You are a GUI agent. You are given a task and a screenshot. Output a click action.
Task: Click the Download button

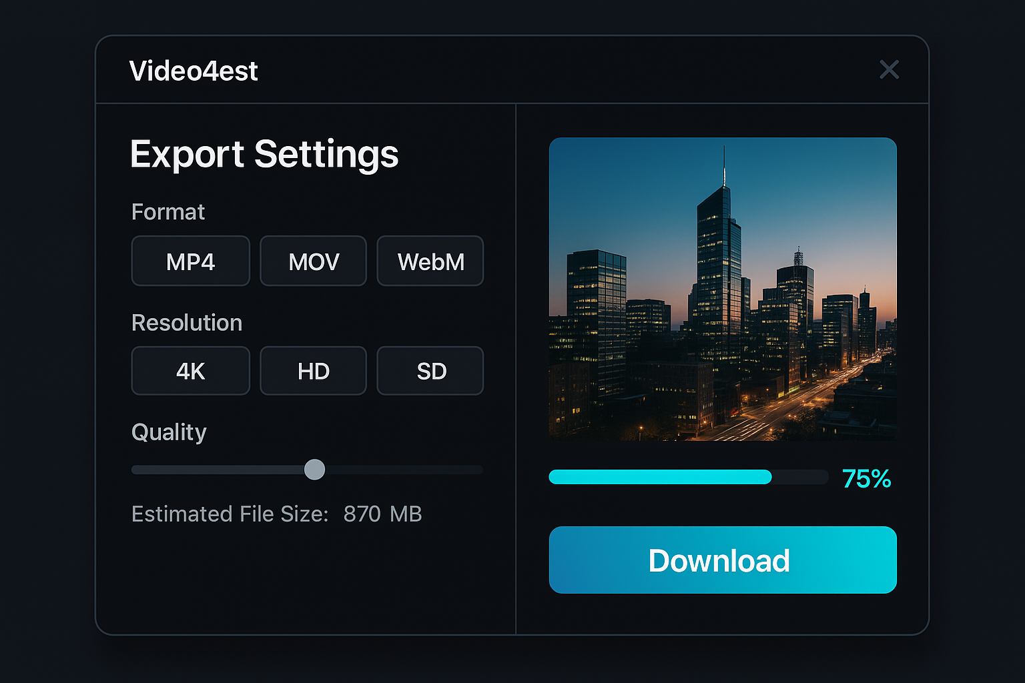[x=722, y=560]
